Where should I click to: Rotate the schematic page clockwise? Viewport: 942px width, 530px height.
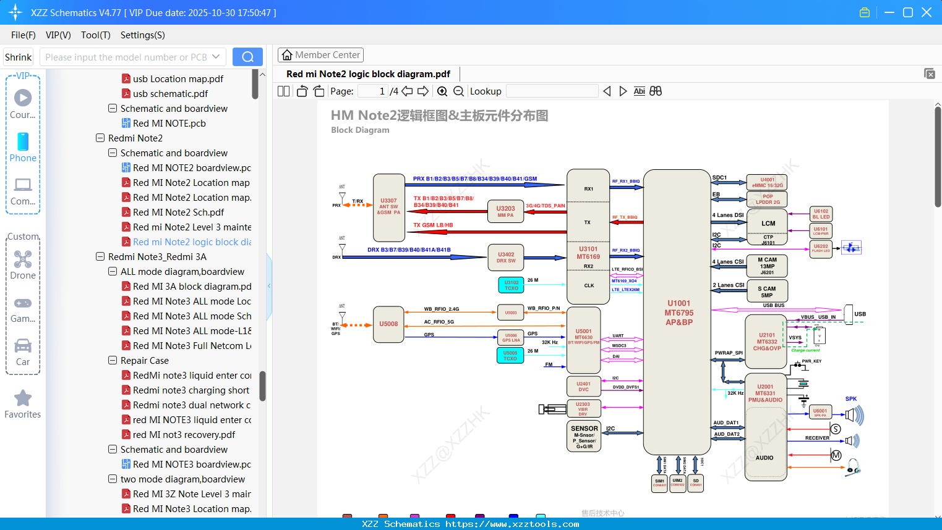tap(318, 91)
